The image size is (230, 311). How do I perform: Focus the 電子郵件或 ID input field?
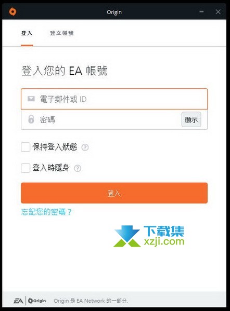114,99
